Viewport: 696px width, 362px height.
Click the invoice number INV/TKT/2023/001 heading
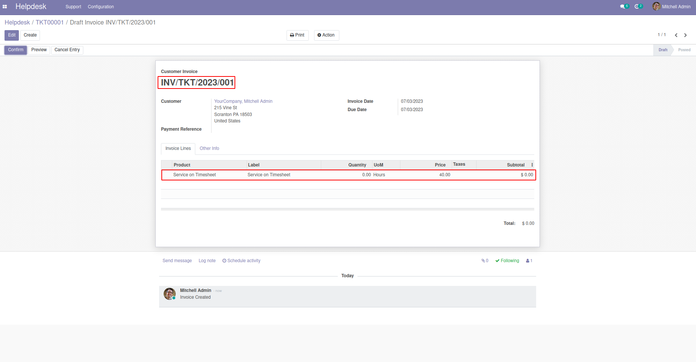(197, 82)
